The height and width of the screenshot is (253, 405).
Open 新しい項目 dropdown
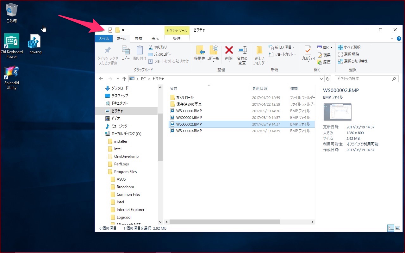[282, 47]
